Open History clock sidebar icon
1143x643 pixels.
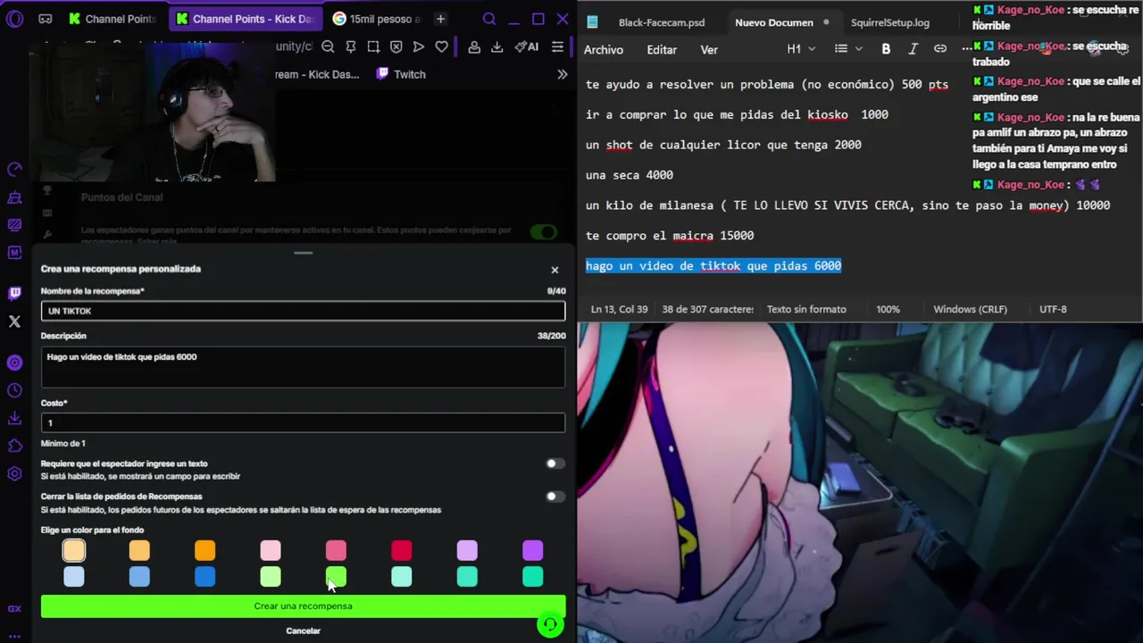pos(14,390)
